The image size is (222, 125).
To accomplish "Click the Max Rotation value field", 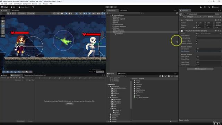I will click(208, 51).
